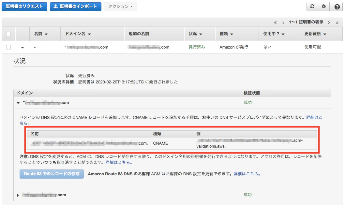Click 成功 status of wildcard domain
This screenshot has width=345, height=205.
[x=247, y=102]
